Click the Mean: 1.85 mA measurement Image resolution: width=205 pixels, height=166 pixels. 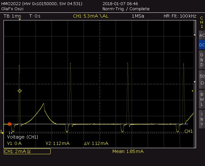[128, 151]
